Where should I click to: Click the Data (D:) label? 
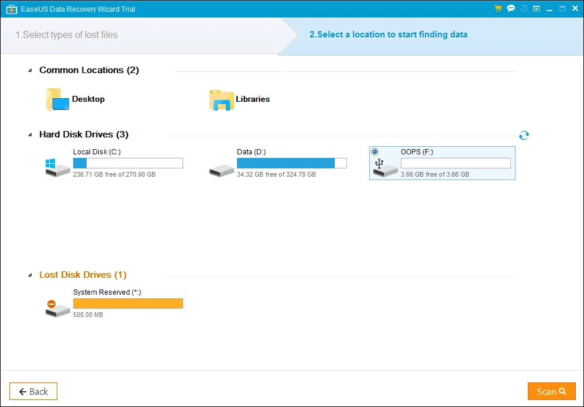coord(252,152)
